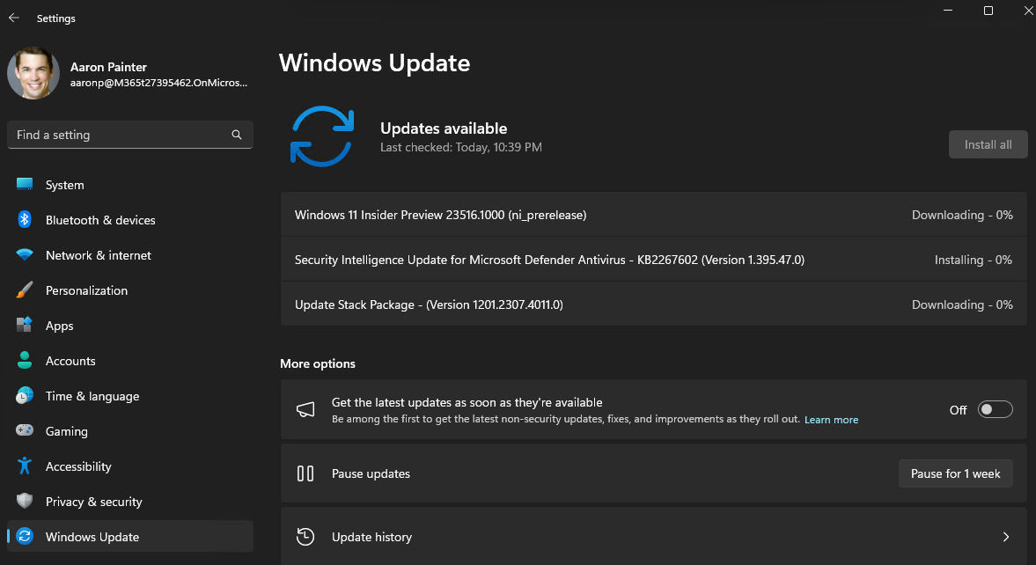Expand Update history with the chevron

click(1005, 537)
